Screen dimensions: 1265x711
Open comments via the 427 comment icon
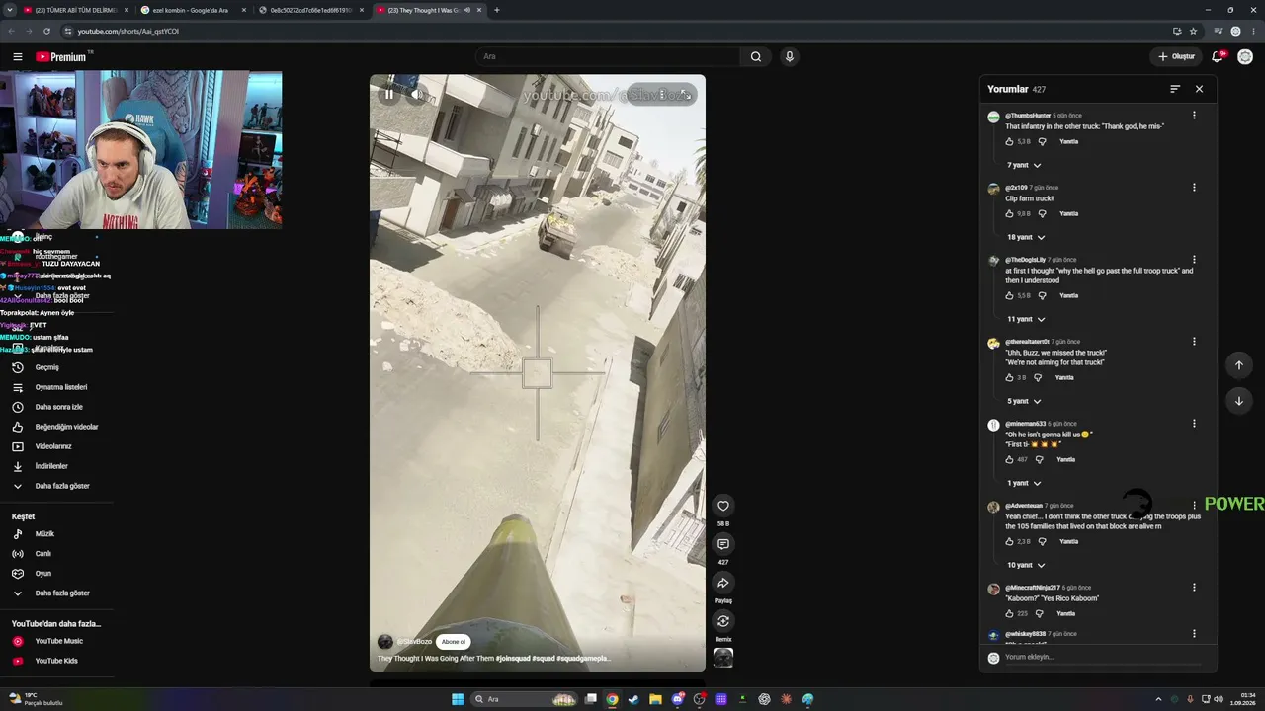723,544
